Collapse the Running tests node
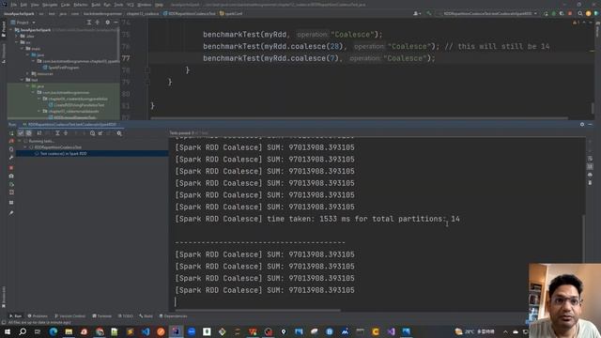Screen dimensions: 601x338 20,141
